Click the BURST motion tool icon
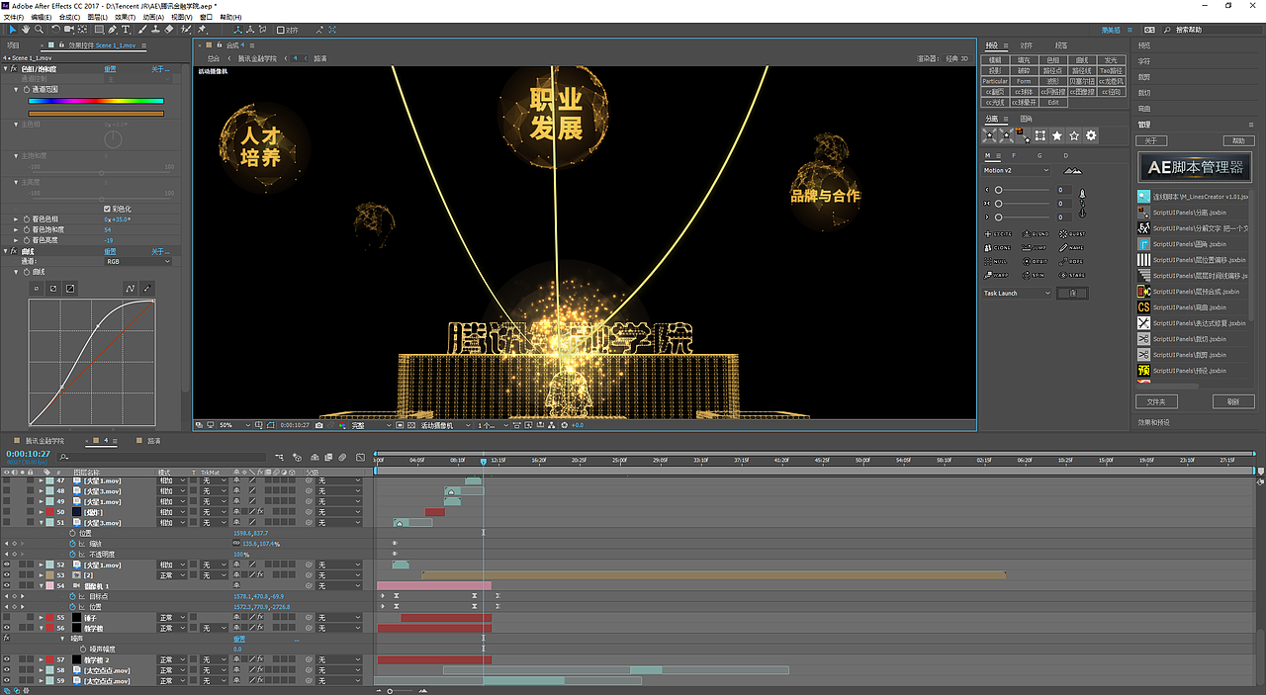This screenshot has height=695, width=1266. point(1072,234)
